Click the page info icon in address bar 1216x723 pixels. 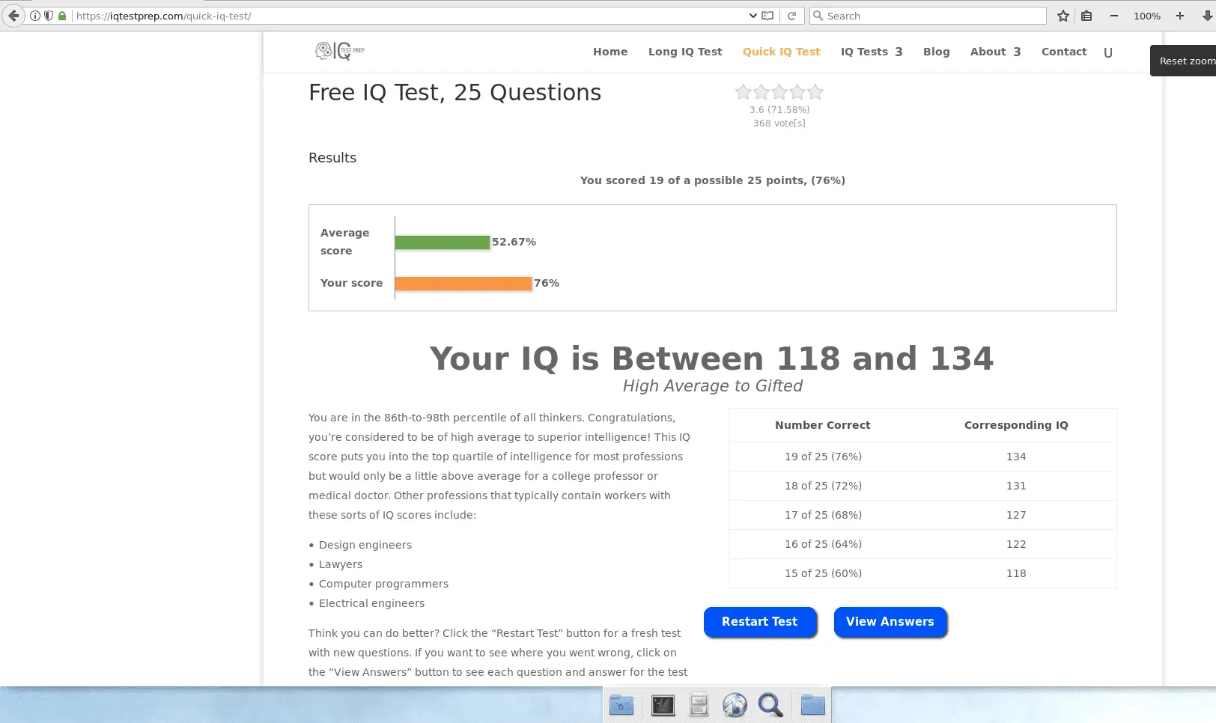[34, 15]
